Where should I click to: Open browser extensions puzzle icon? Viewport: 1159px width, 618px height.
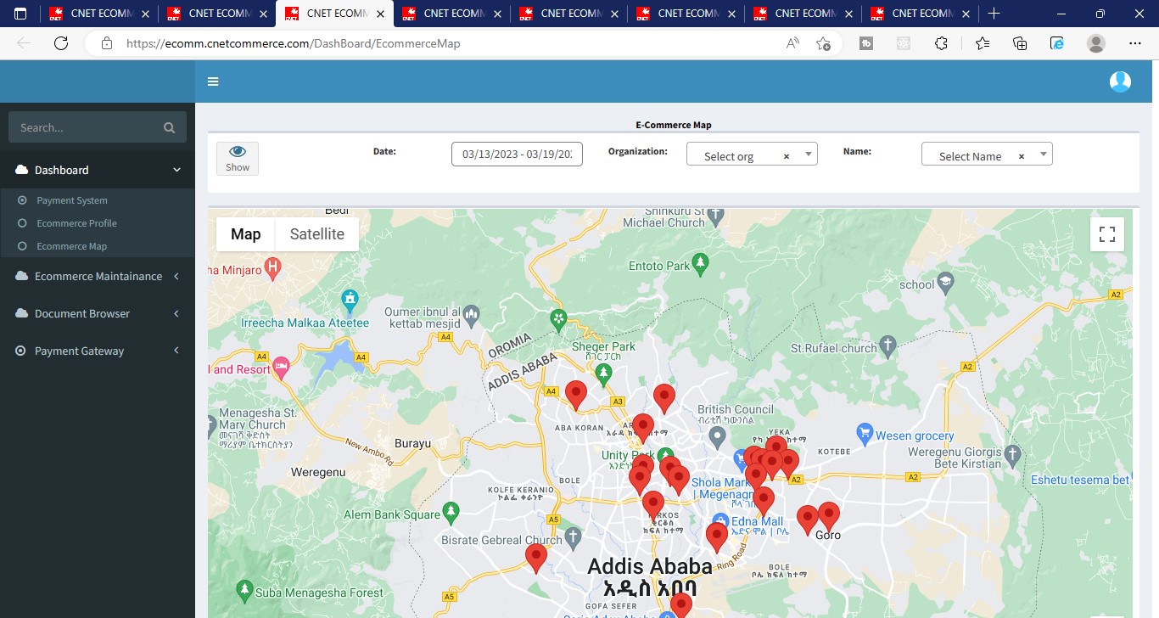(941, 43)
